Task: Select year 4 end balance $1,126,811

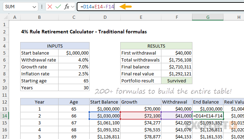Action: click(x=208, y=130)
